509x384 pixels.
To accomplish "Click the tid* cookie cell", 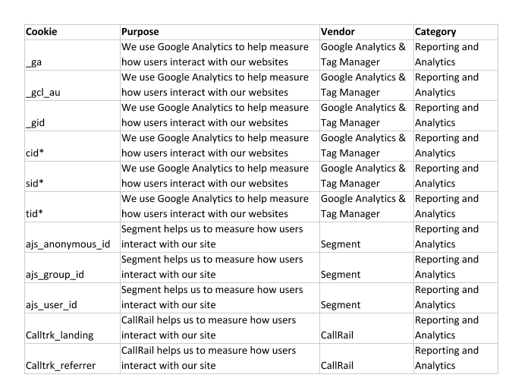I will click(x=71, y=206).
